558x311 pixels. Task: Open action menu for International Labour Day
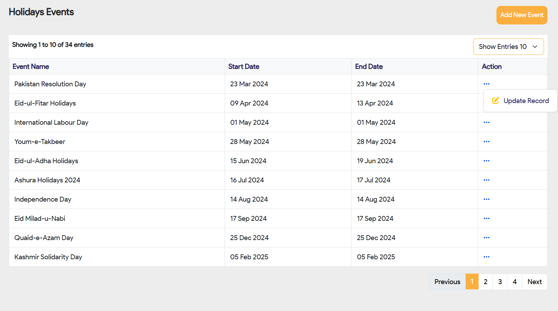(x=486, y=122)
